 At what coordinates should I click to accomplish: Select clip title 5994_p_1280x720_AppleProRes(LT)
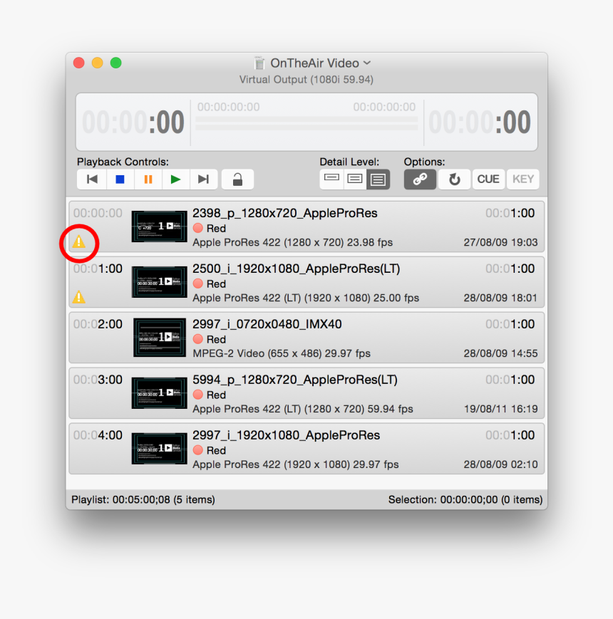pos(295,380)
